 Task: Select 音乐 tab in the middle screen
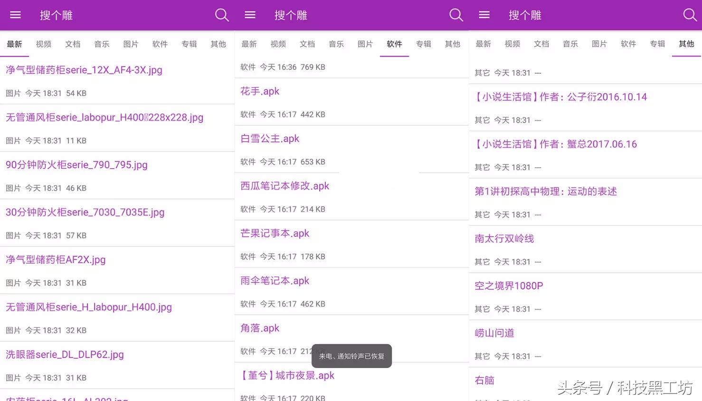pyautogui.click(x=336, y=44)
